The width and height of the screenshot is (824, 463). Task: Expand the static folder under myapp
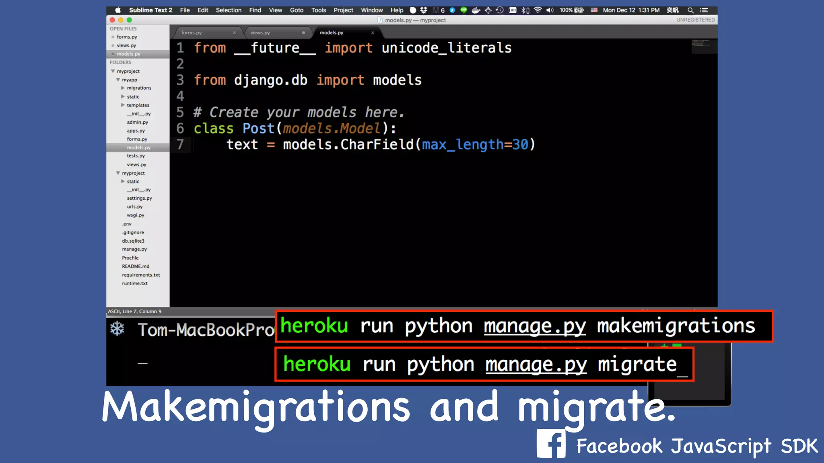123,96
